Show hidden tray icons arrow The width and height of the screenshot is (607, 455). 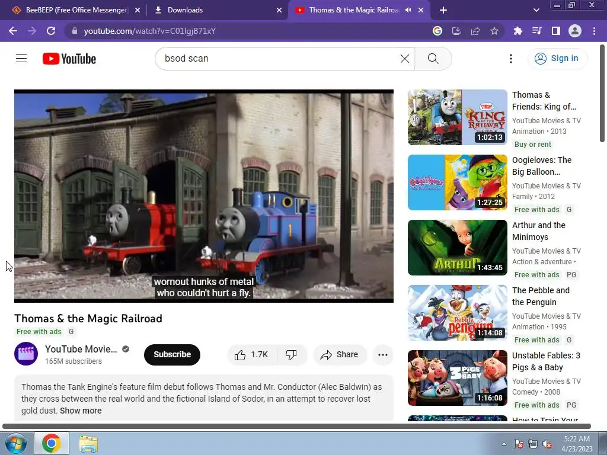(x=504, y=444)
